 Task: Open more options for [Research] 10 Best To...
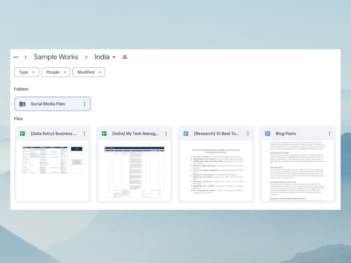click(248, 134)
